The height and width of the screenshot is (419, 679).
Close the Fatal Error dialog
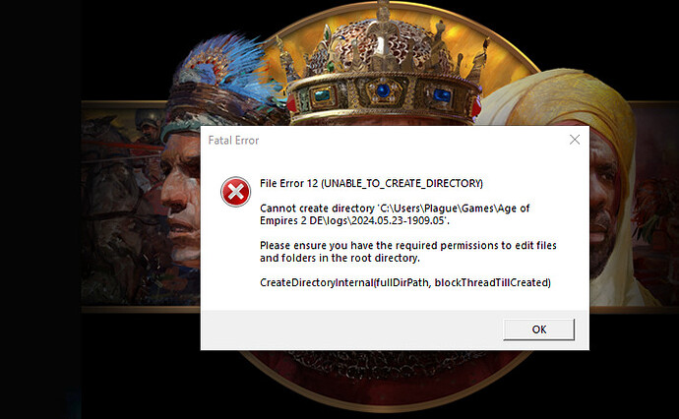point(575,140)
